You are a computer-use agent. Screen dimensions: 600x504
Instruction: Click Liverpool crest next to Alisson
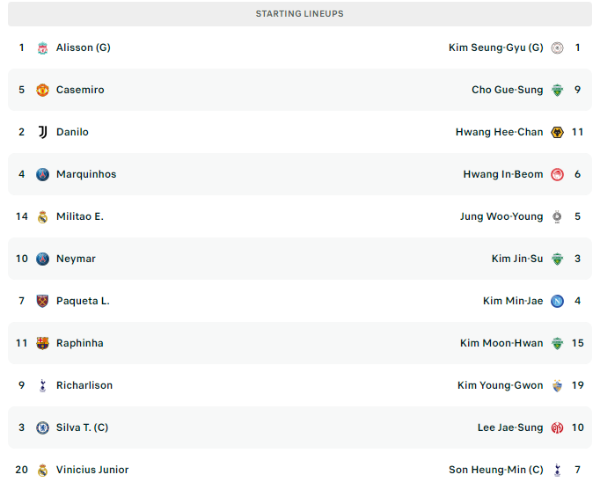42,47
